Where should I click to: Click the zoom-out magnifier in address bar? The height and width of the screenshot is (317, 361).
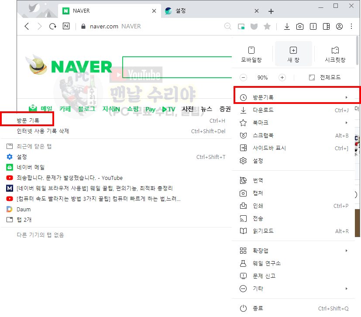(x=228, y=26)
